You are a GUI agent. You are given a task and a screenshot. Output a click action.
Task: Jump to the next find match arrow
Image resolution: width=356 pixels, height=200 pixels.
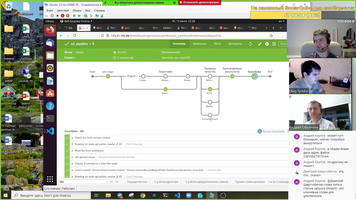(x=117, y=182)
